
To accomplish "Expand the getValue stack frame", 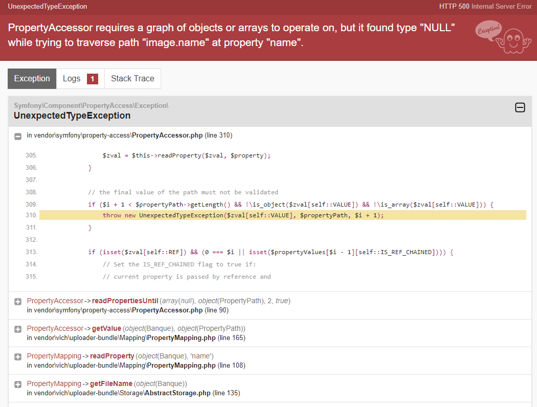I will [17, 328].
